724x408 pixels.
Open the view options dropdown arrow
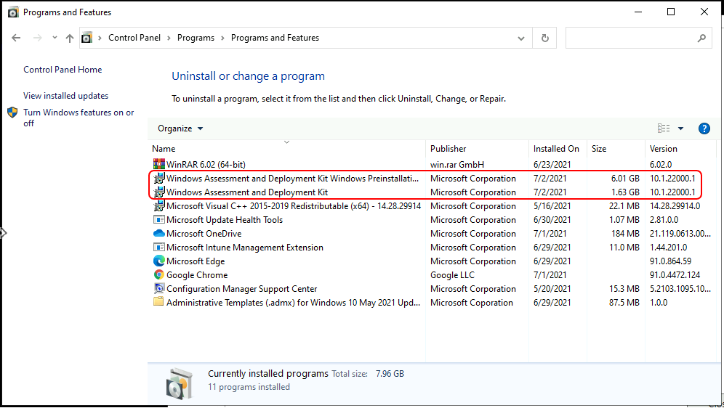pos(680,128)
